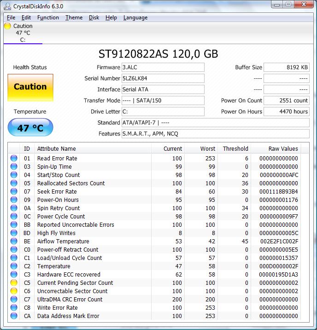Click blue status icon for Read Error Rate
This screenshot has width=317, height=330.
[x=14, y=158]
